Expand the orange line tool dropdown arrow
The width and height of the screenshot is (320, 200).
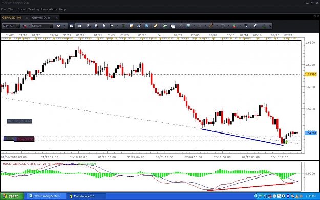coord(217,26)
